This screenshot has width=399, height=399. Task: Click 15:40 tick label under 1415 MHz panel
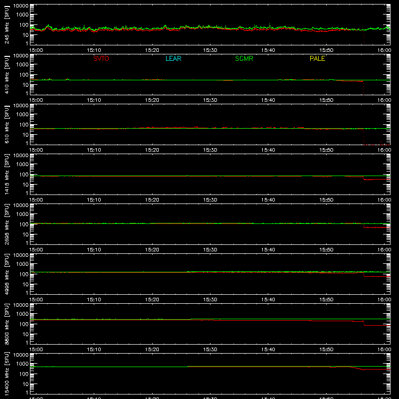pos(268,200)
